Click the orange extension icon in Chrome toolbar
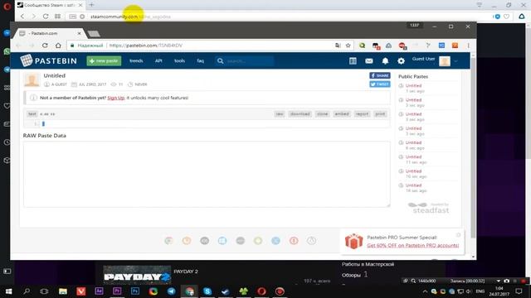This screenshot has height=298, width=531. coord(455,46)
